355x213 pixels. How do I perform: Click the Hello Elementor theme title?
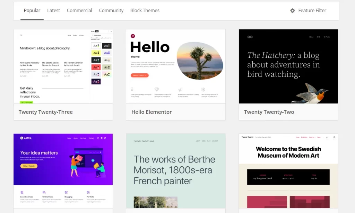point(151,112)
